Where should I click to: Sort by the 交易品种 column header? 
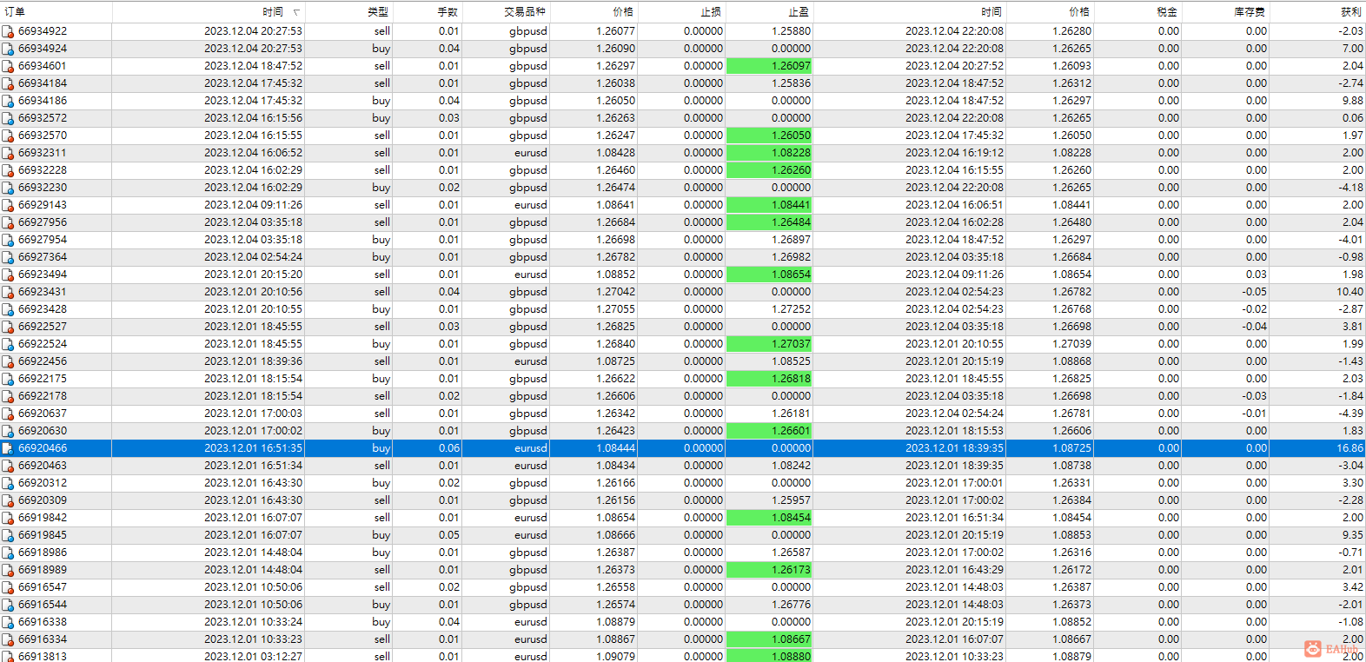[x=525, y=12]
